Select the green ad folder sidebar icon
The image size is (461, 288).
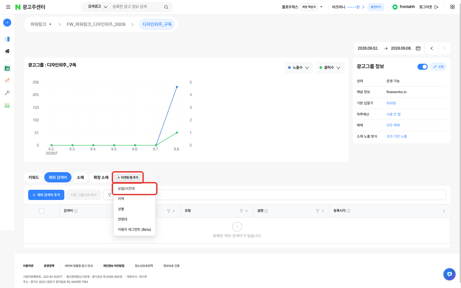[x=7, y=68]
